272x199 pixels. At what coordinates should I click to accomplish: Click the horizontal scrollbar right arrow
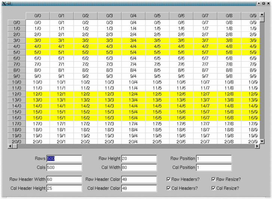257,146
